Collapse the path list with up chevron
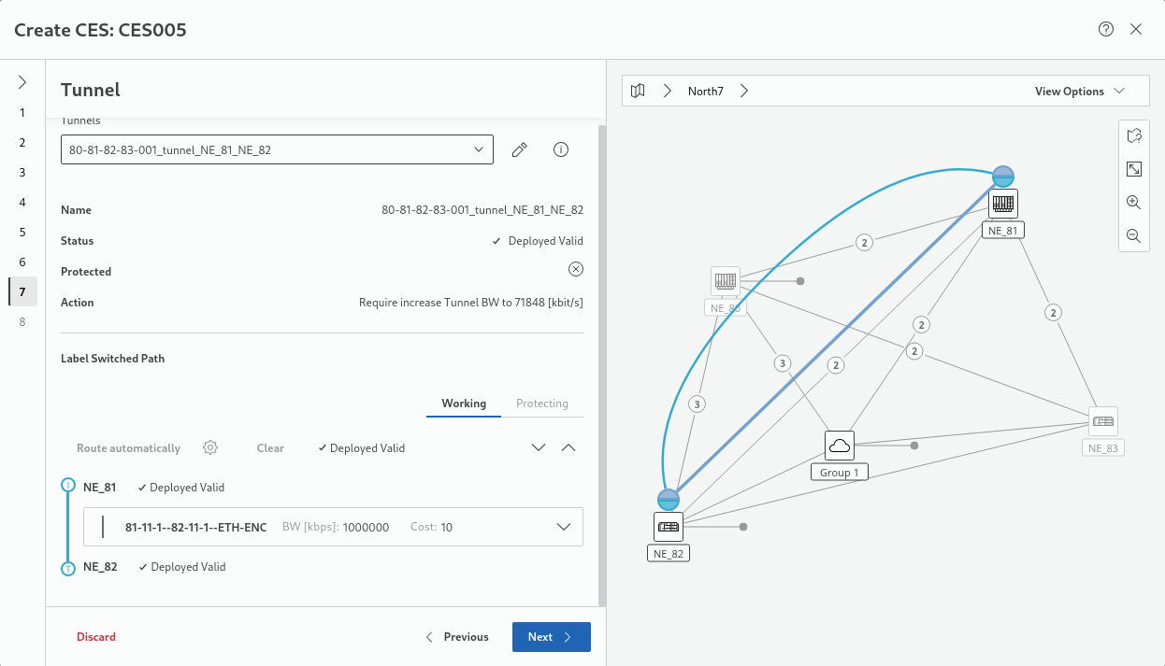This screenshot has height=666, width=1165. pyautogui.click(x=568, y=448)
